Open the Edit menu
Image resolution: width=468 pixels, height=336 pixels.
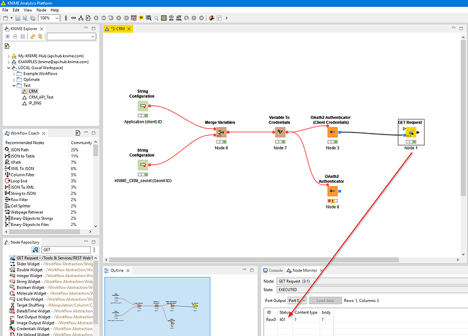point(16,10)
